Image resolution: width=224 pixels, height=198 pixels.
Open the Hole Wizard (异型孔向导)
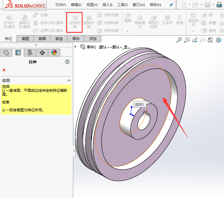pyautogui.click(x=154, y=22)
